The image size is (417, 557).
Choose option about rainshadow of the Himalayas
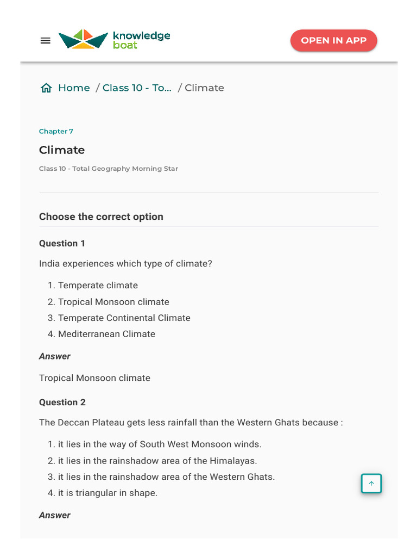pyautogui.click(x=157, y=461)
